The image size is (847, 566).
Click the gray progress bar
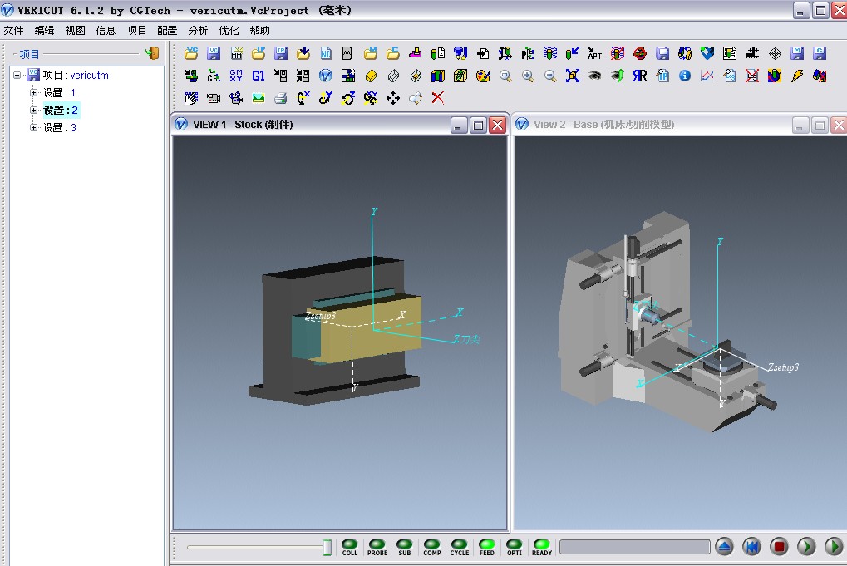pyautogui.click(x=635, y=547)
